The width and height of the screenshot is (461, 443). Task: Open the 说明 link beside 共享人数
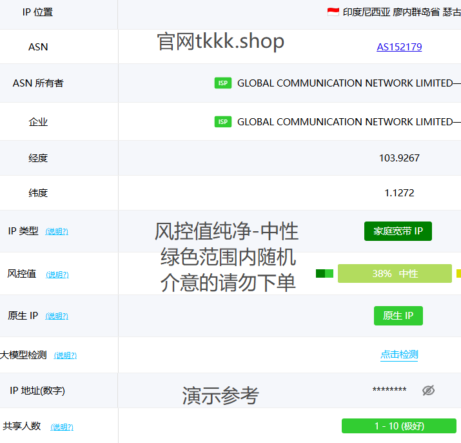[x=62, y=427]
